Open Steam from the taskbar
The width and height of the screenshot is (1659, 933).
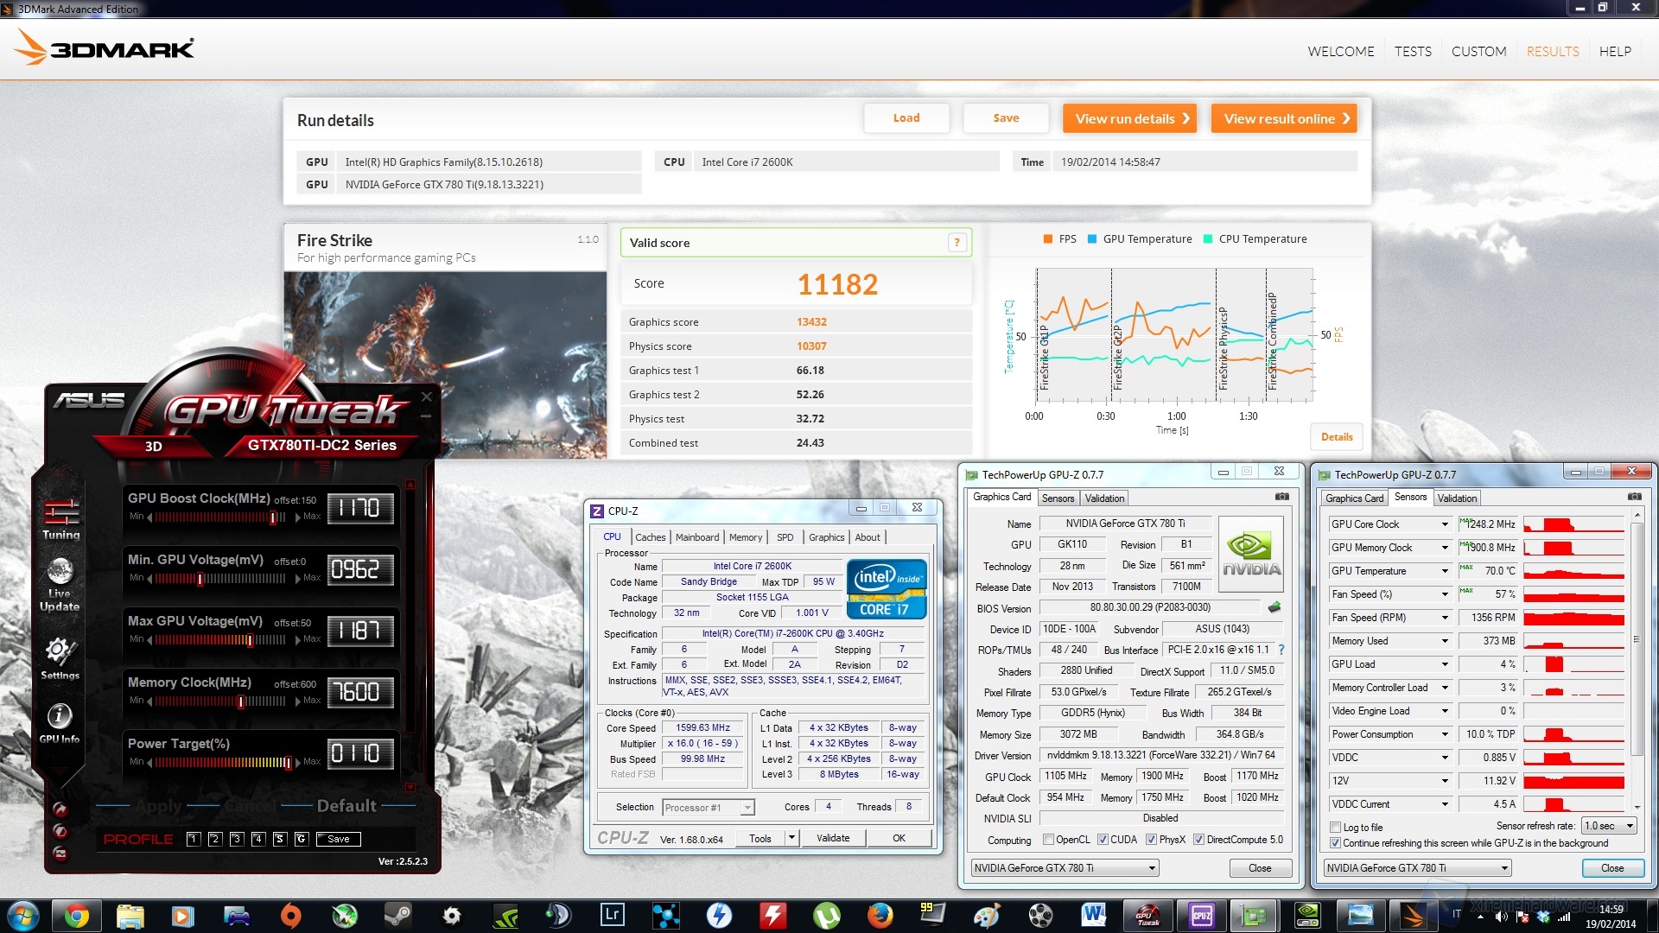tap(397, 915)
